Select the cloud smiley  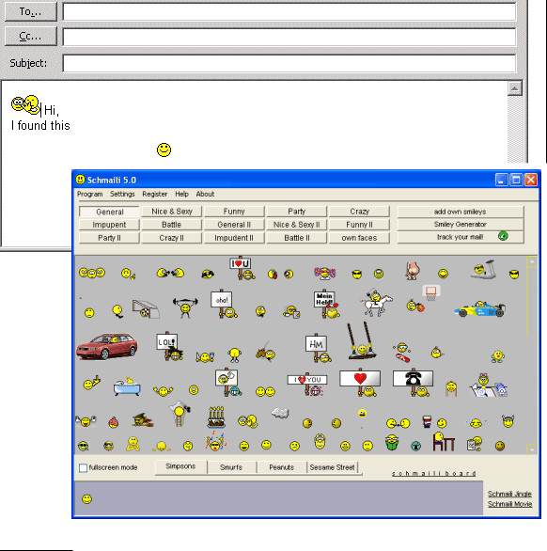pos(280,413)
